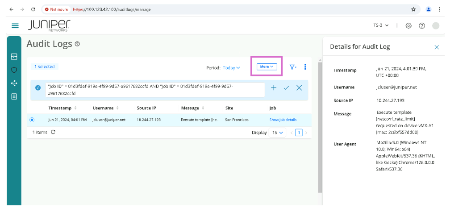Click the Job column header

point(272,108)
